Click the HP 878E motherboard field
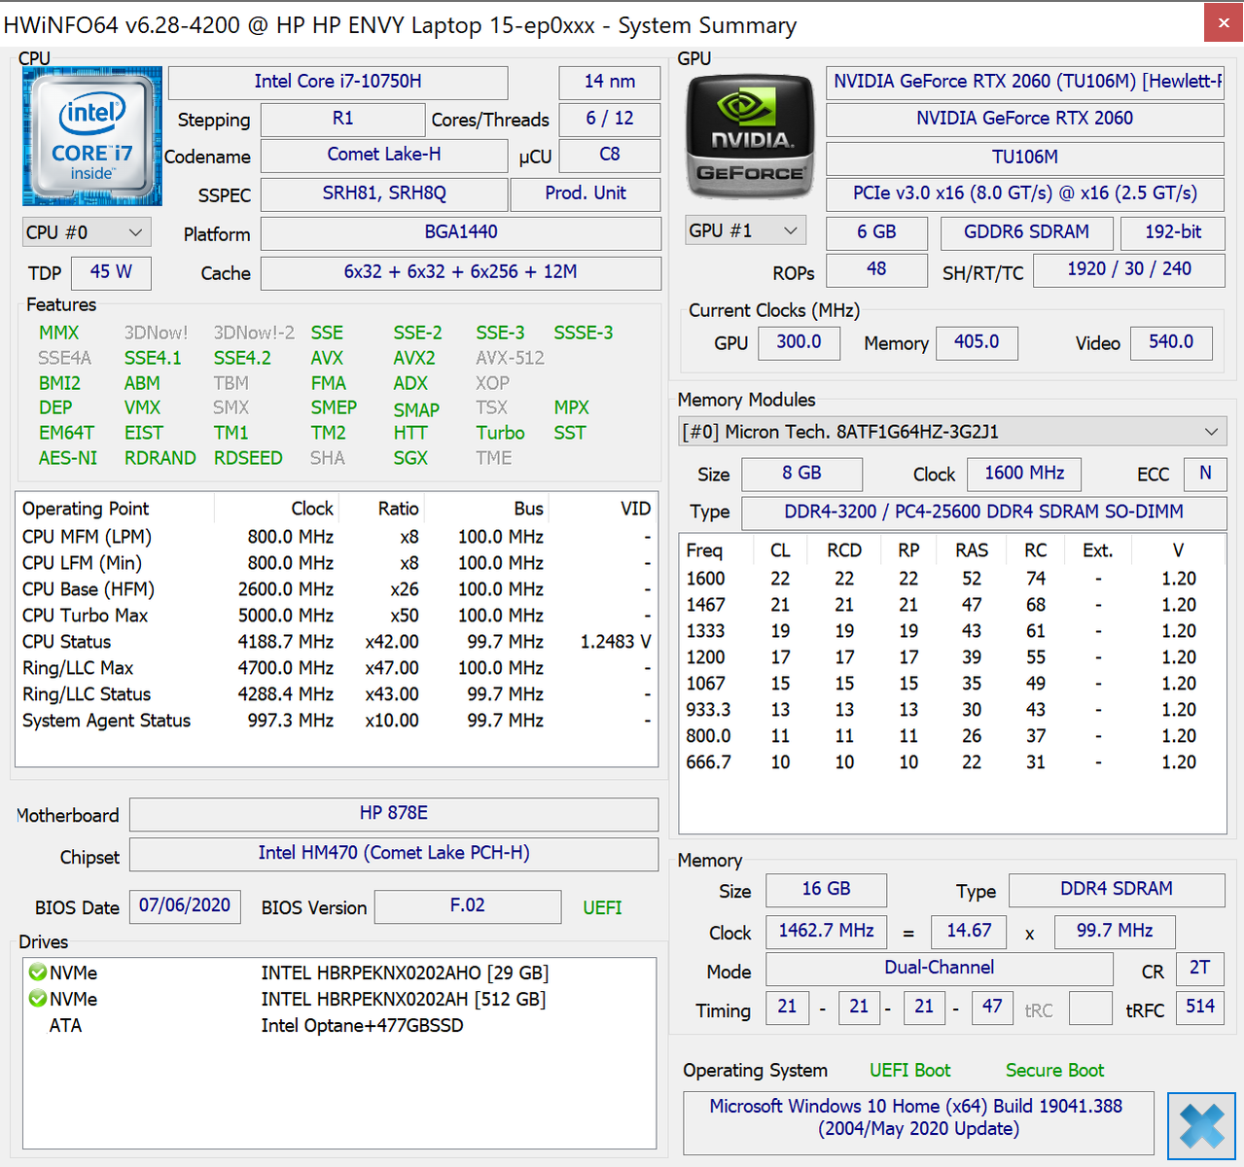Screen dimensions: 1244x1167 tap(394, 814)
